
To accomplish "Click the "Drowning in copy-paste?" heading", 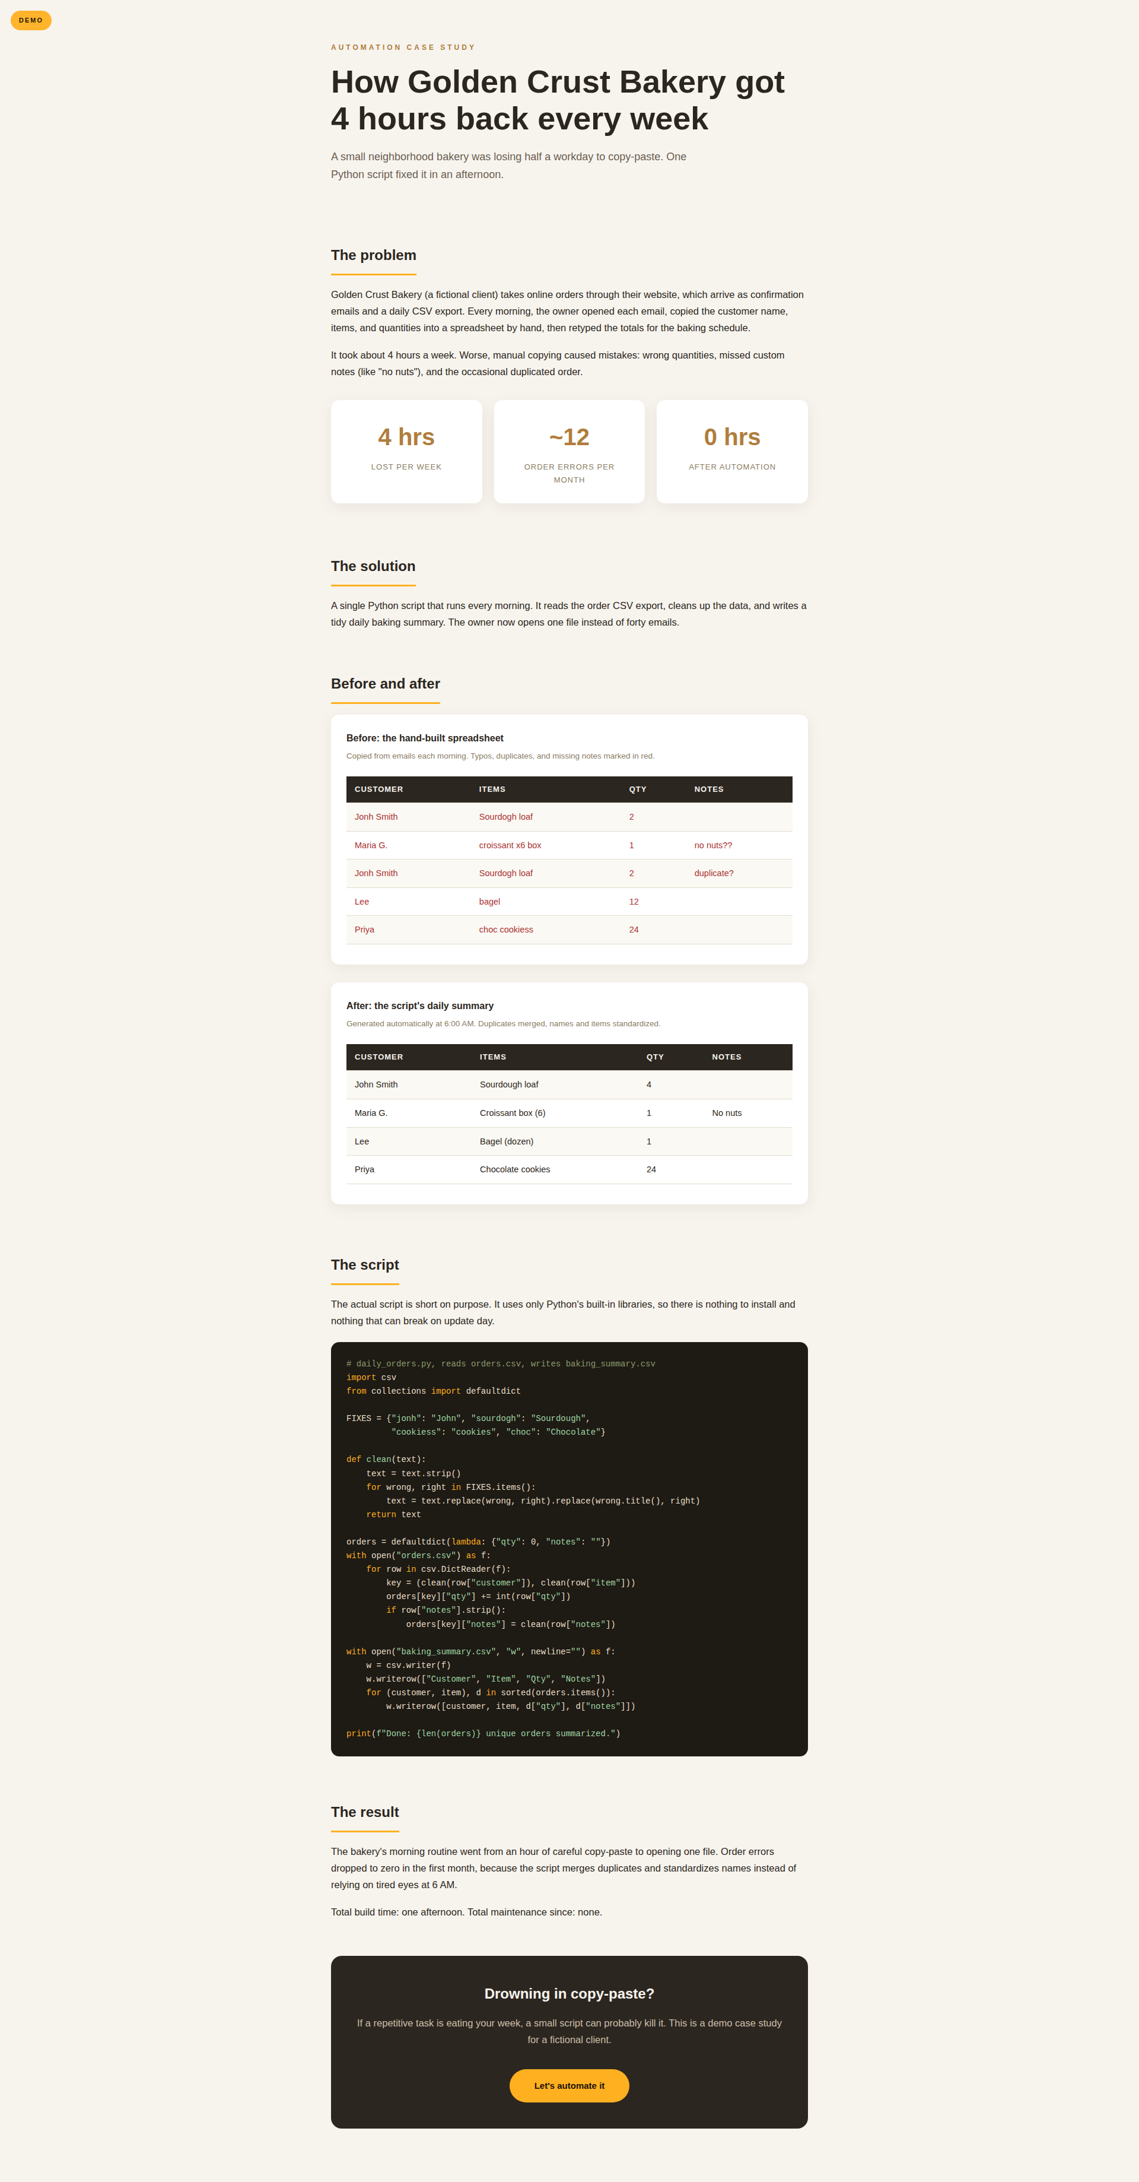I will tap(569, 1993).
